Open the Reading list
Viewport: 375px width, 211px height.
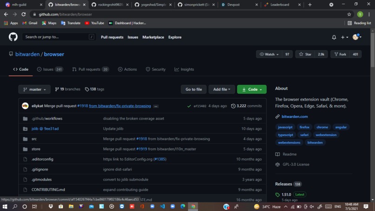coord(359,23)
